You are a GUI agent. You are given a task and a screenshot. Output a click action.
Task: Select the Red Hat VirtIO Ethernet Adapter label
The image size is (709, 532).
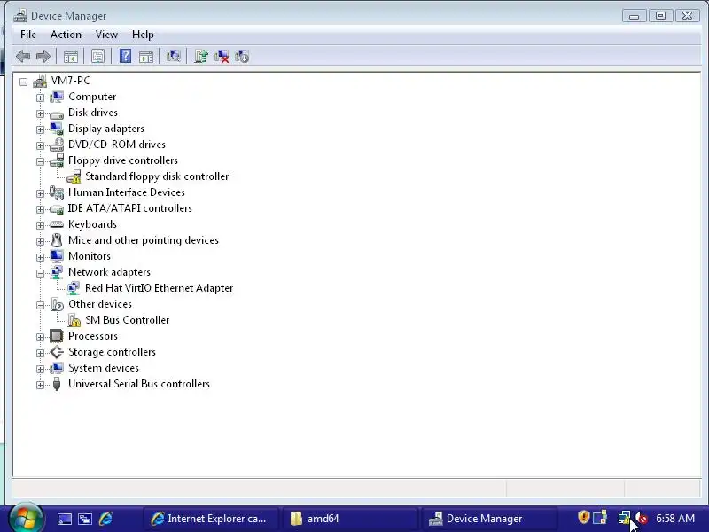click(159, 288)
